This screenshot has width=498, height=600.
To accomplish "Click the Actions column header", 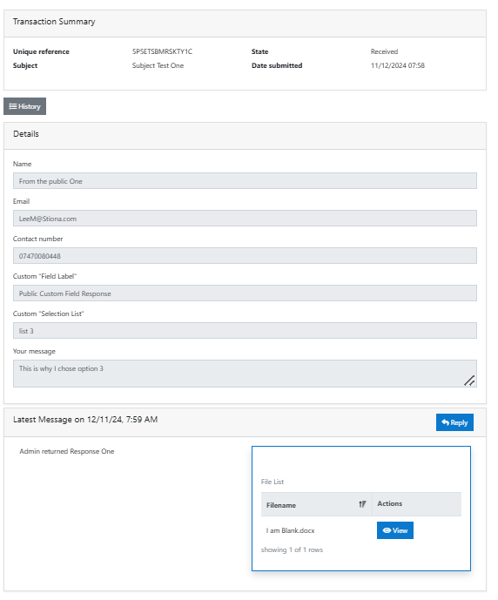I will 416,504.
